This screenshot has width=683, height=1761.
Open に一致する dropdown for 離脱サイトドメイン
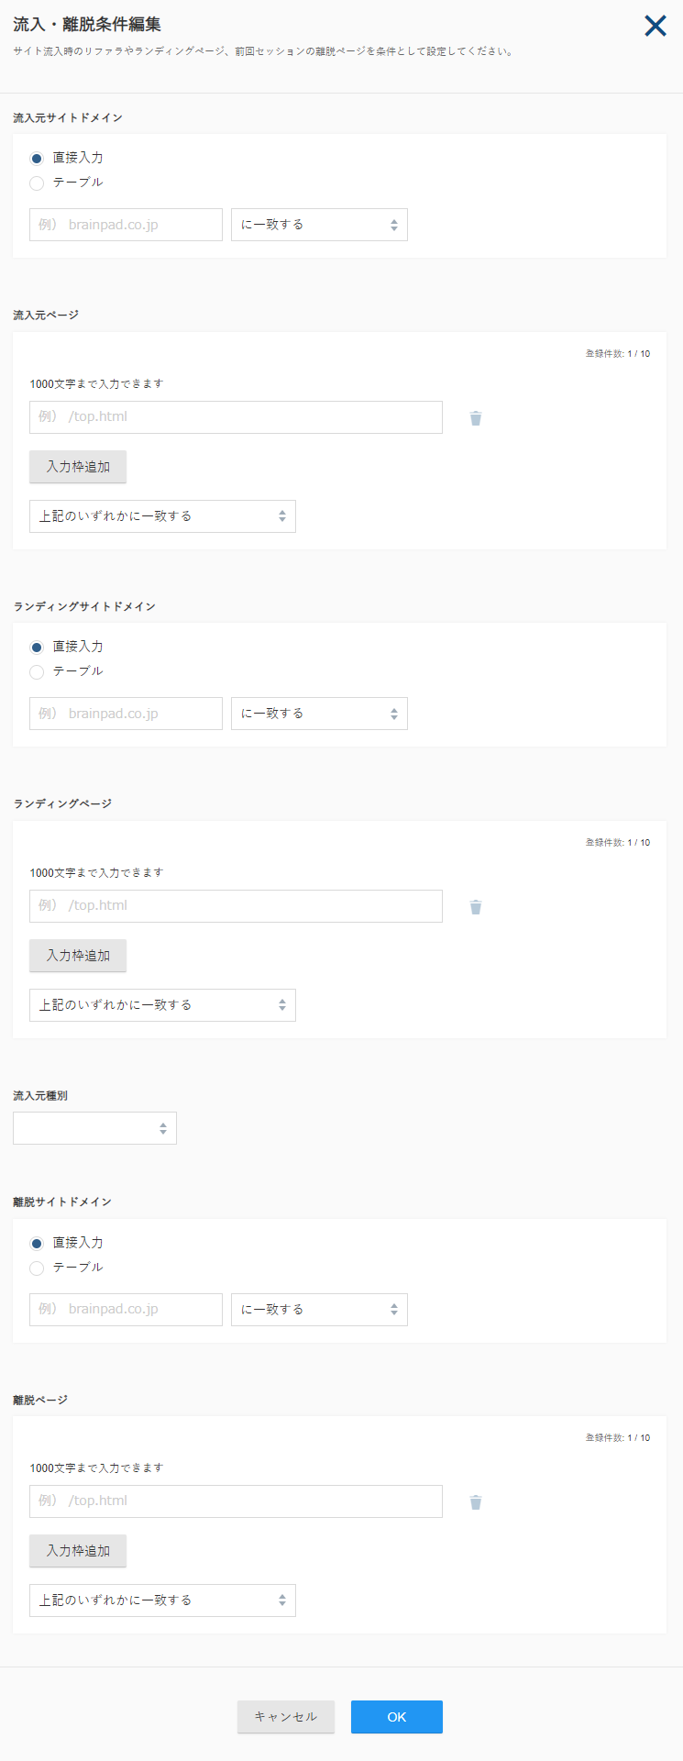(x=319, y=1310)
